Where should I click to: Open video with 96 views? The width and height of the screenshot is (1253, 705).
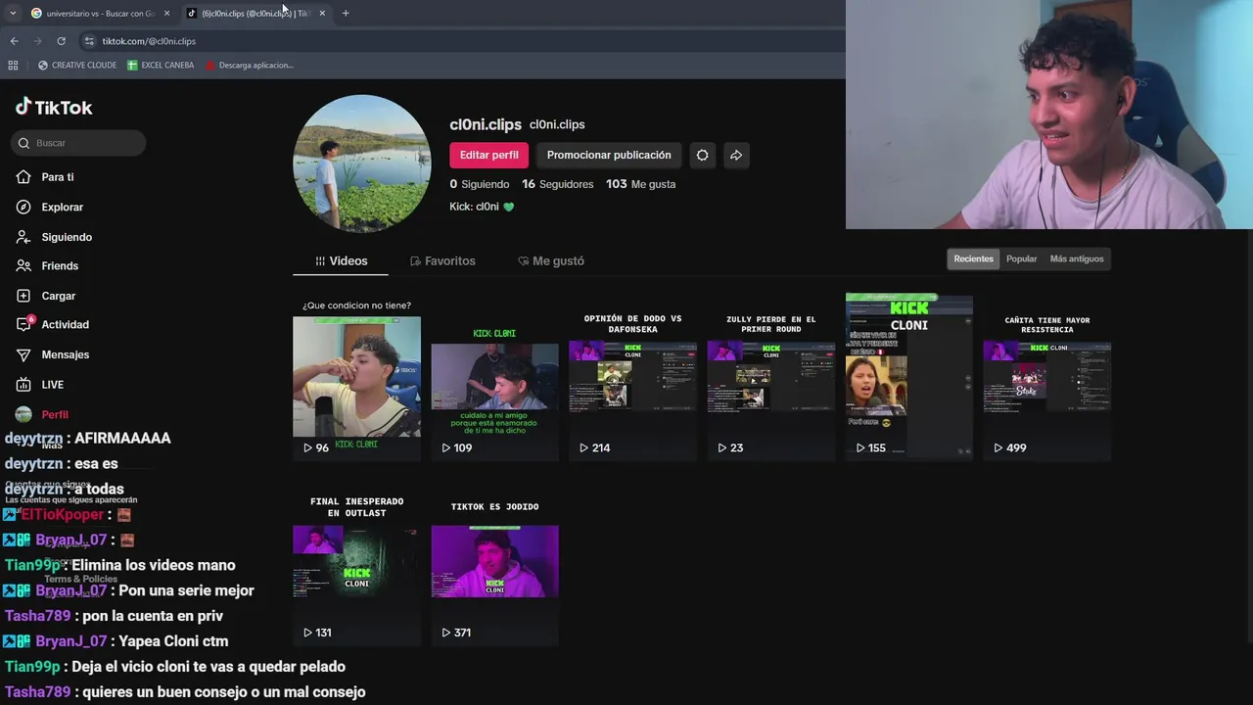point(356,377)
